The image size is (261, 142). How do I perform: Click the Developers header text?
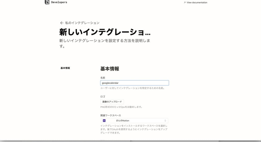[x=60, y=2]
